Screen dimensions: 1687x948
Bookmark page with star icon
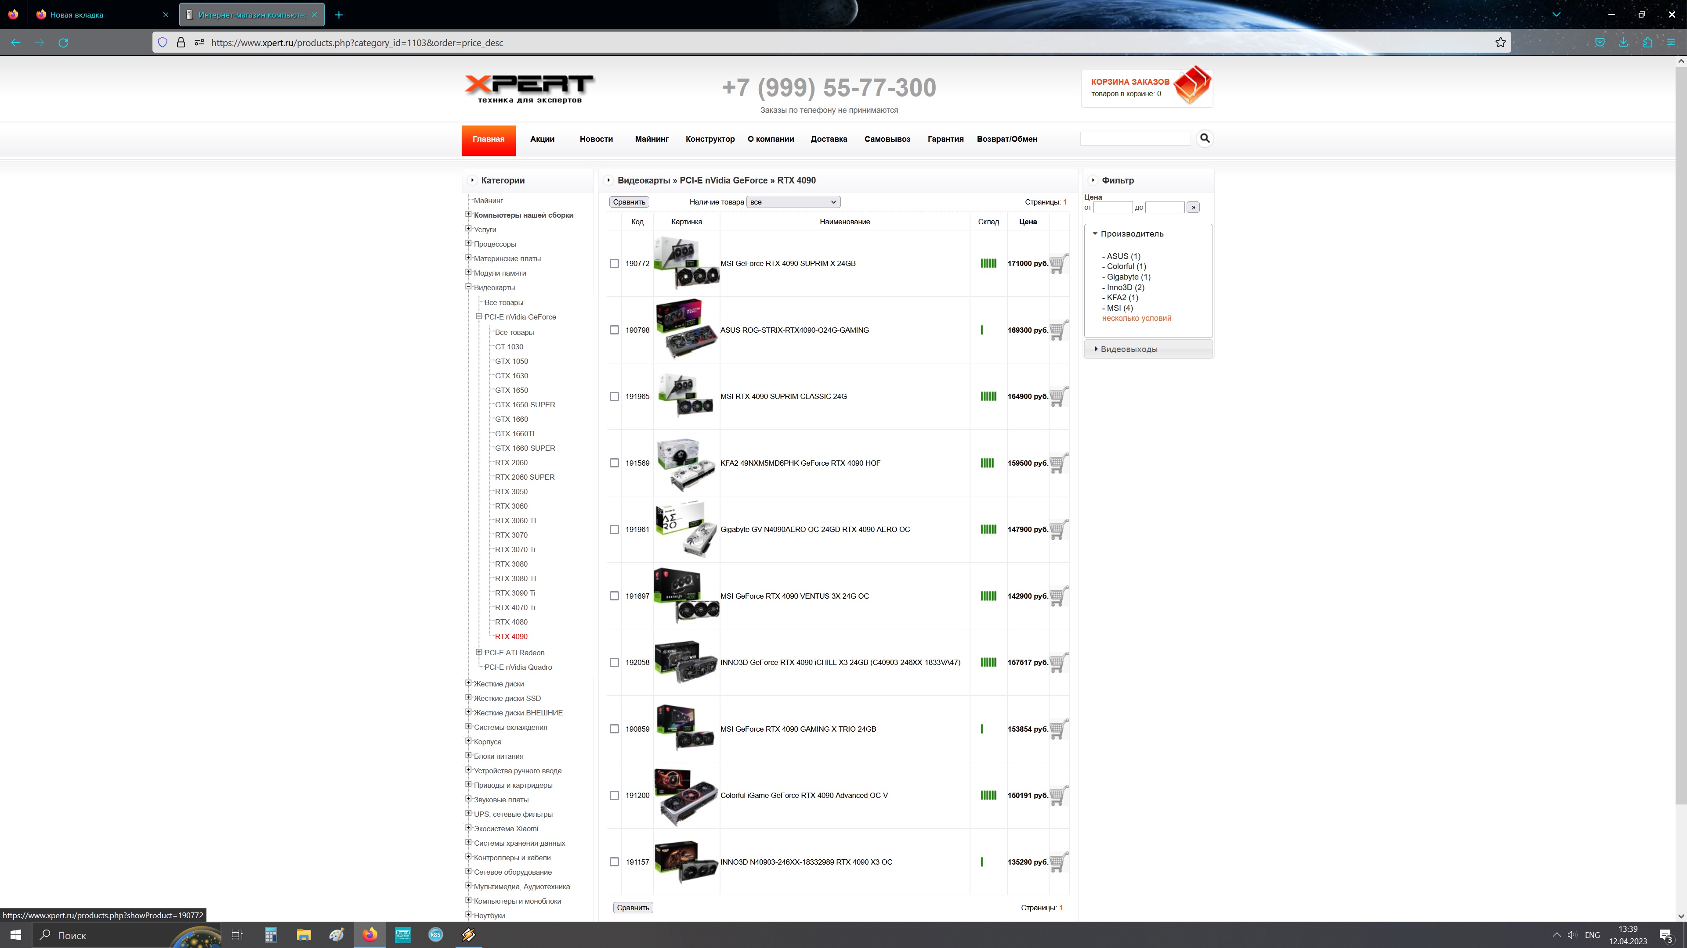1500,43
